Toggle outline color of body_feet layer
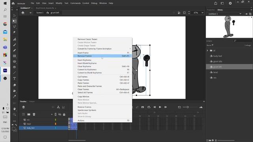253x142 pixels. (55, 128)
